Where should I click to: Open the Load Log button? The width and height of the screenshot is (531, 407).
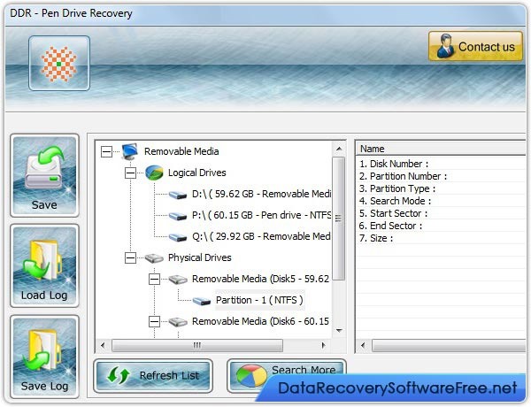tap(44, 265)
